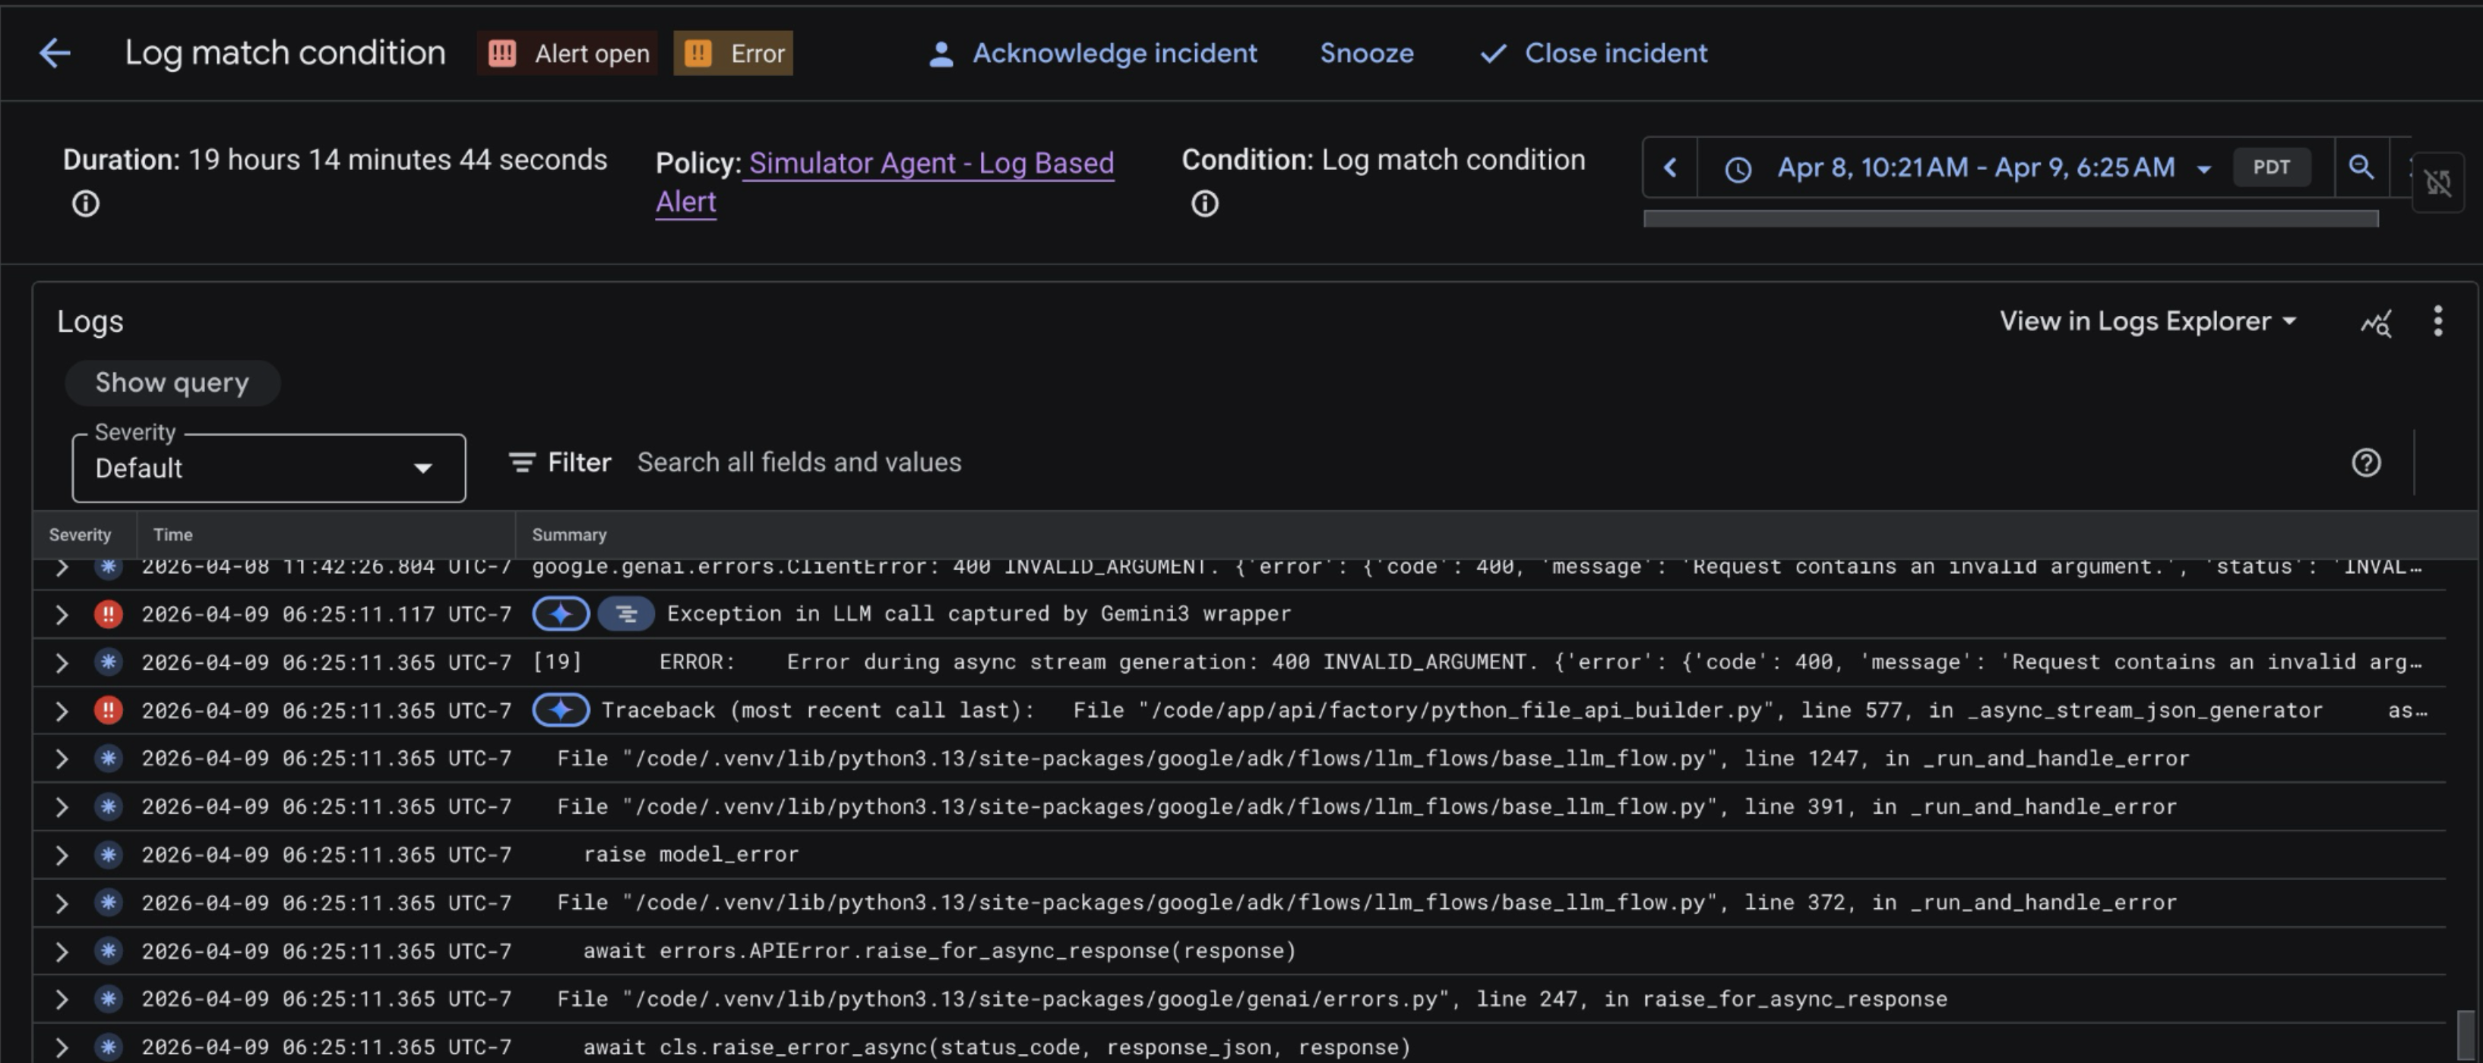Click the time range search magnifier icon
The image size is (2483, 1063).
tap(2361, 168)
